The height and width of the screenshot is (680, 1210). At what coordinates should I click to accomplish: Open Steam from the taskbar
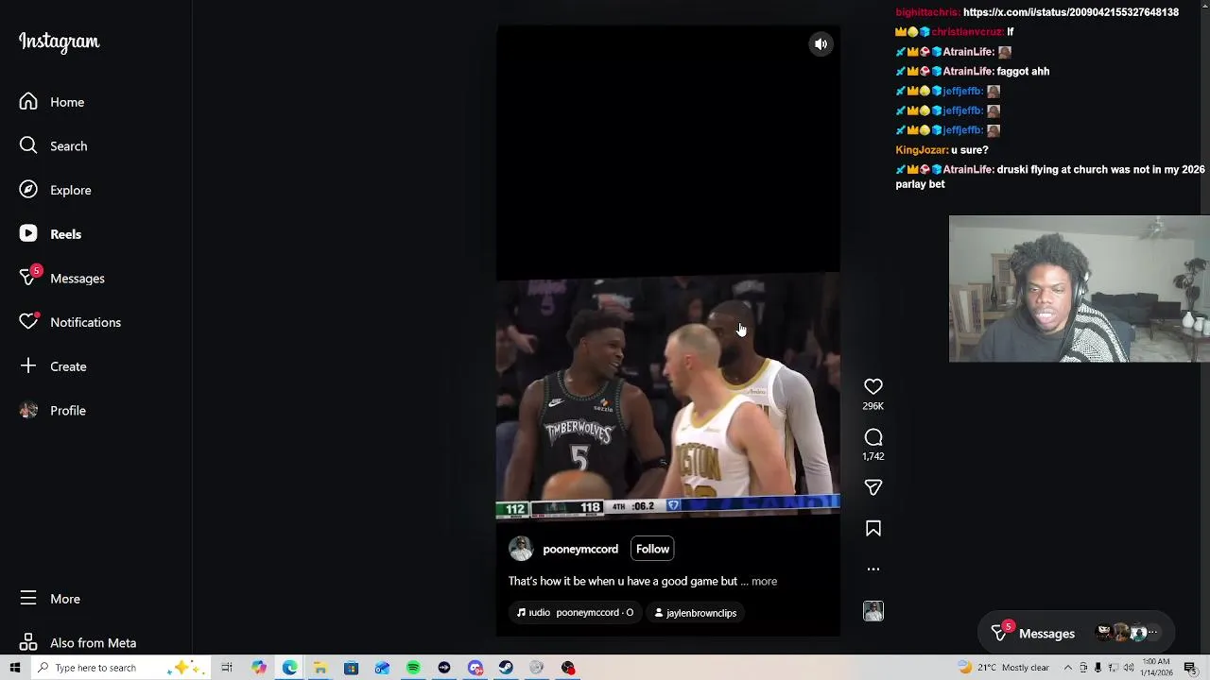pyautogui.click(x=506, y=668)
